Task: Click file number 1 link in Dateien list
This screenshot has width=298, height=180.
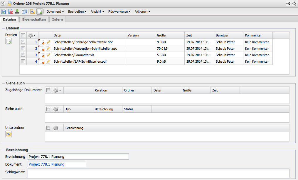Action: tap(36, 42)
